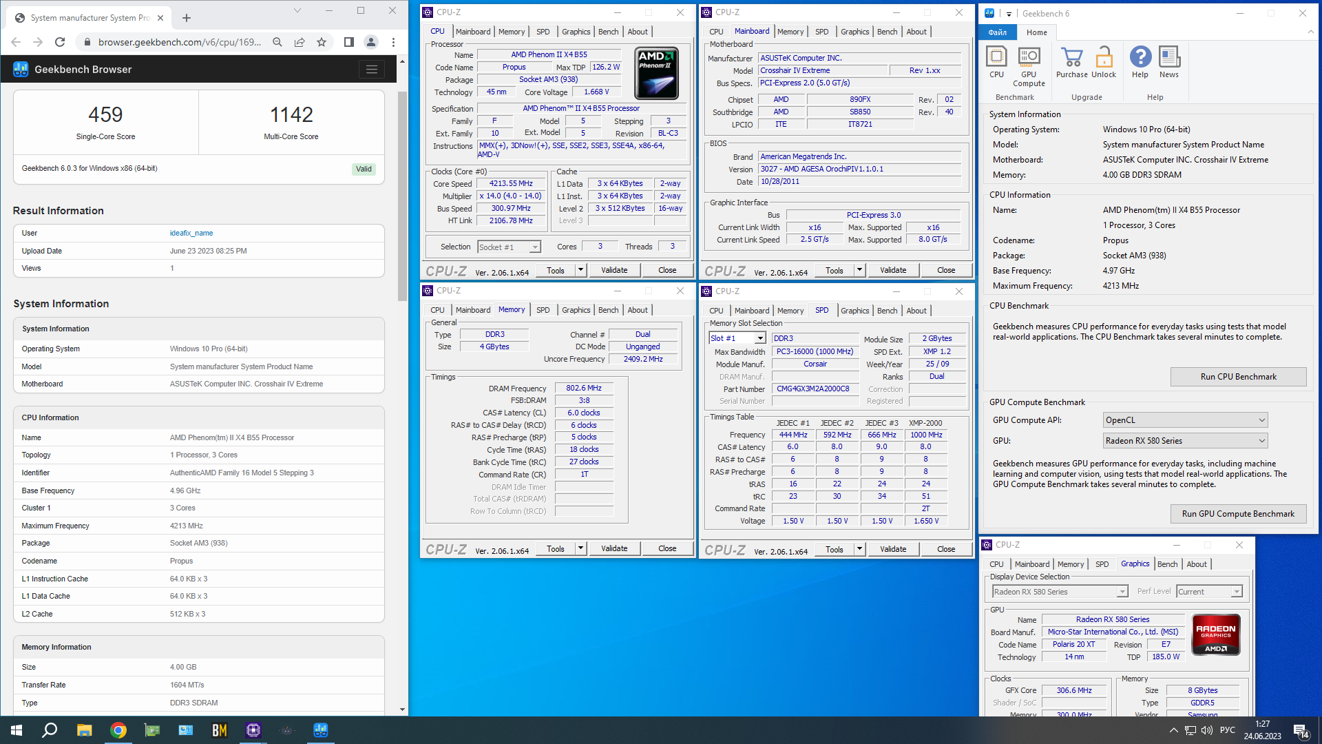
Task: Switch to Bench tab in top-left CPU-Z
Action: pos(608,32)
